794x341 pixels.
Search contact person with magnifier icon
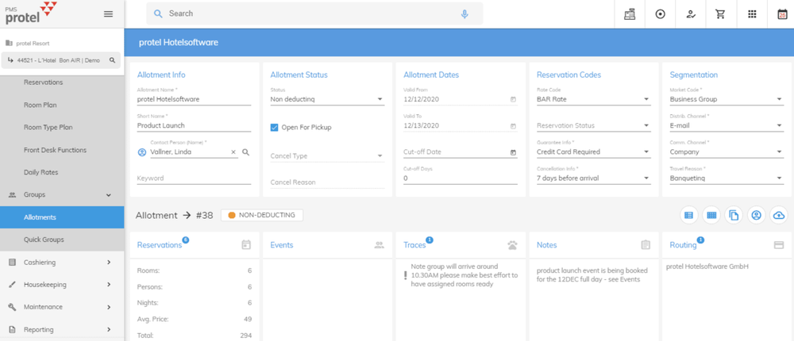click(x=246, y=152)
